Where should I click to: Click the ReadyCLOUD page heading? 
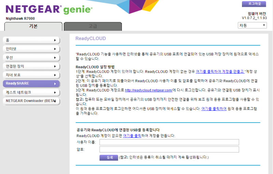[90, 39]
